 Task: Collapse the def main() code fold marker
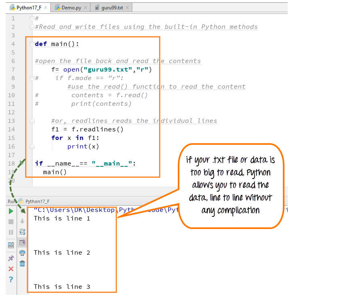click(31, 44)
